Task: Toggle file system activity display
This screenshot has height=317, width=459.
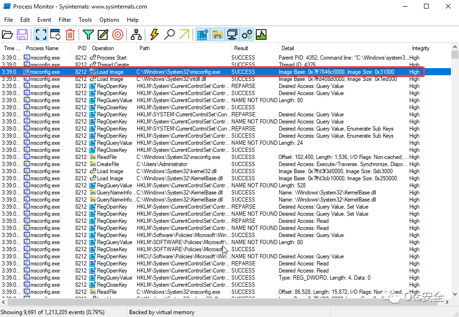Action: coord(218,35)
